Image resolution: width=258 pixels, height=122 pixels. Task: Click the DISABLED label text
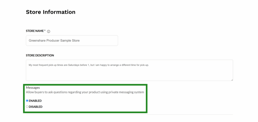pyautogui.click(x=36, y=107)
